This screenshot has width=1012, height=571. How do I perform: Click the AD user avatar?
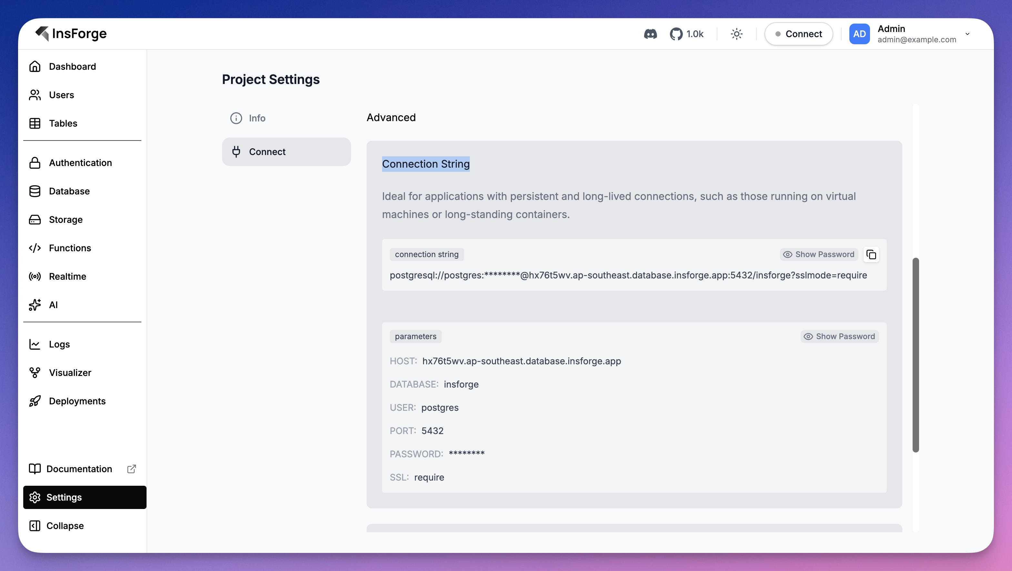coord(859,34)
